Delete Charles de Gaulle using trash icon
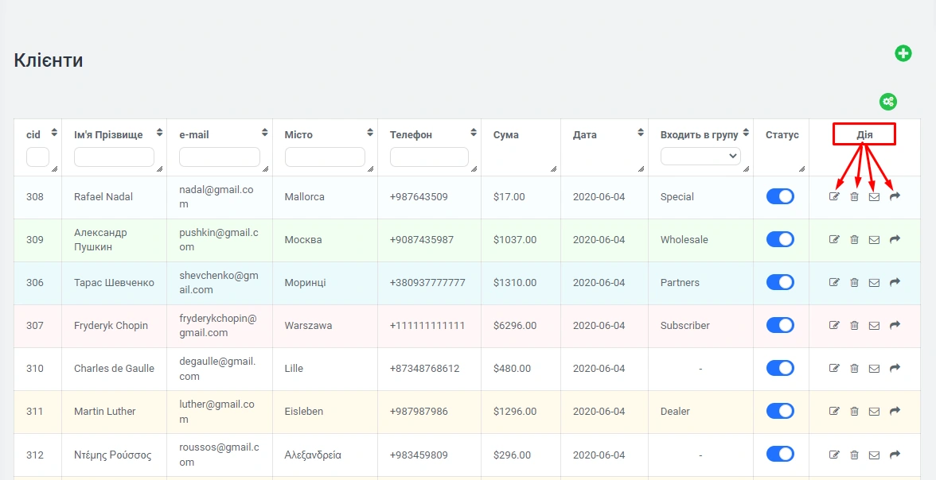 854,369
